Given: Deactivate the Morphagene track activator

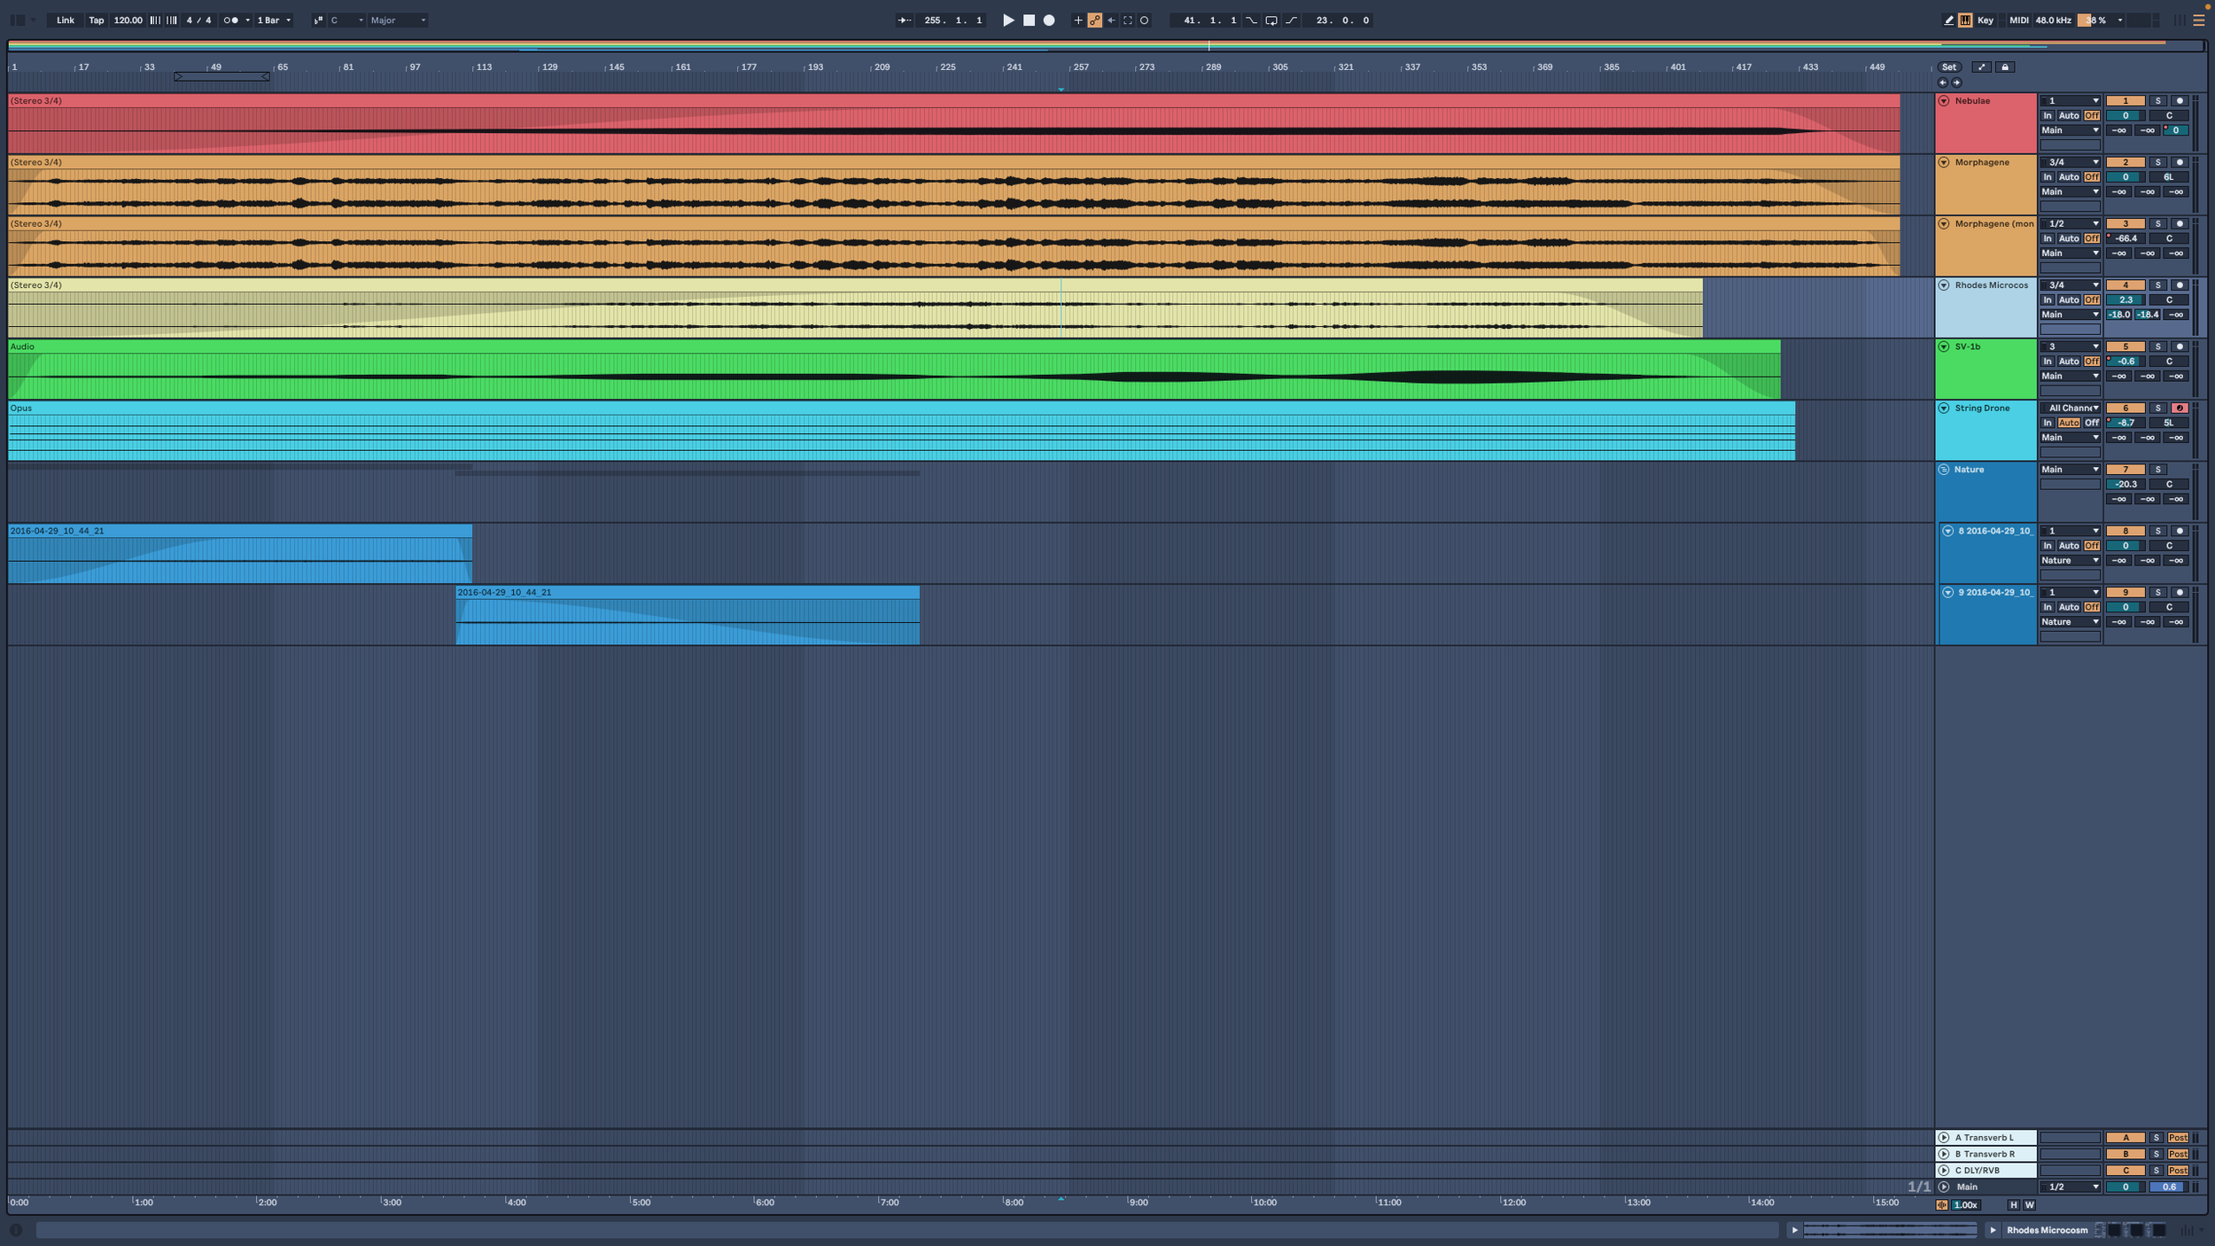Looking at the screenshot, I should [2125, 162].
